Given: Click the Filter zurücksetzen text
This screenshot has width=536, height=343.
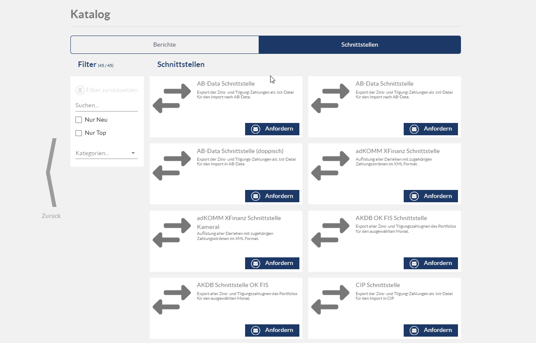Looking at the screenshot, I should [112, 90].
